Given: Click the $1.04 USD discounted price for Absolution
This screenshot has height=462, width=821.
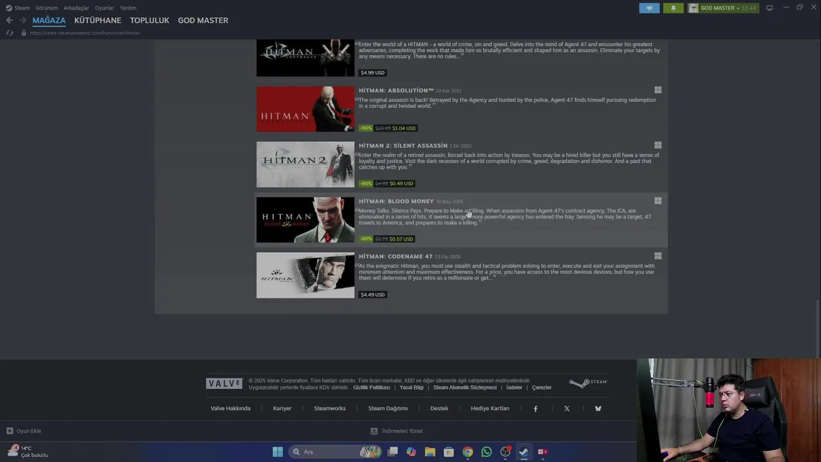Looking at the screenshot, I should [403, 128].
